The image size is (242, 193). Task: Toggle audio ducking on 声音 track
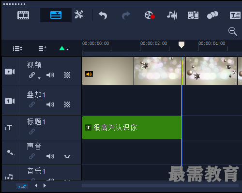[67, 156]
